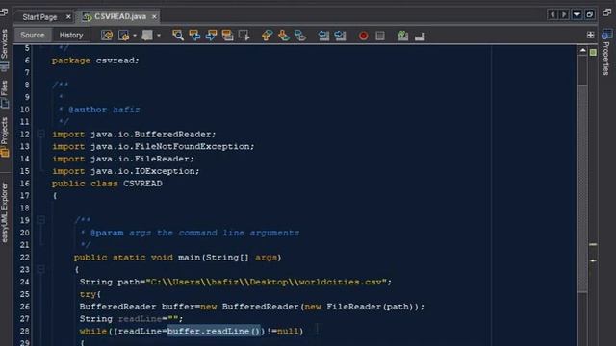Select the CSVREAD.java tab

click(119, 16)
